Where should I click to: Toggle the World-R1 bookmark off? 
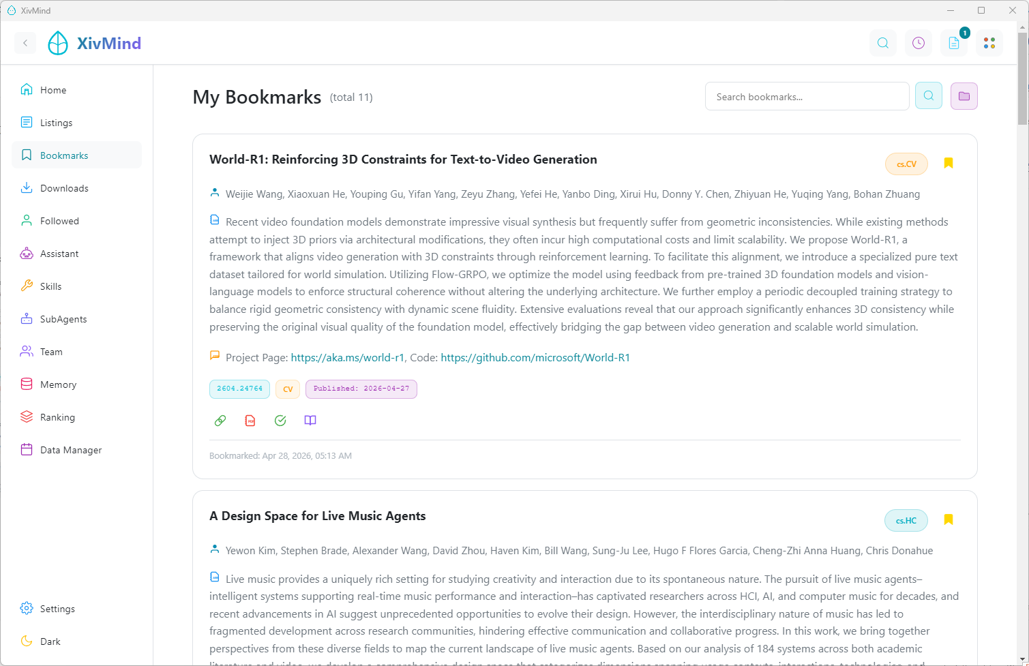949,163
